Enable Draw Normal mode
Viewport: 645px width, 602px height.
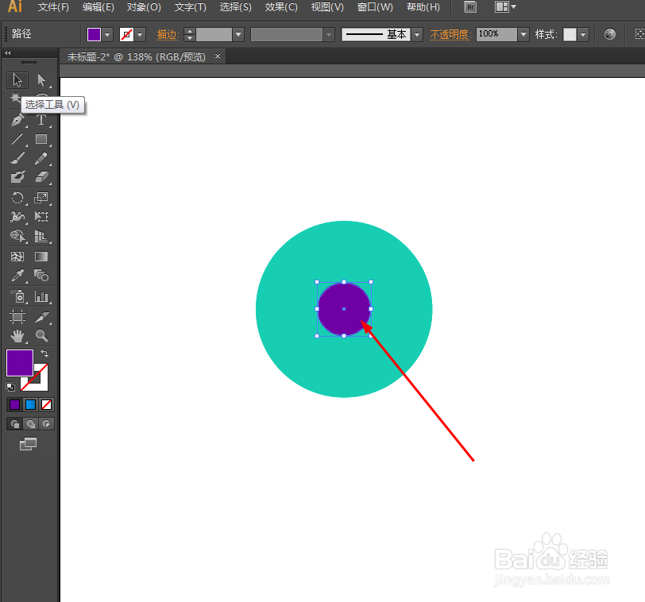(15, 423)
